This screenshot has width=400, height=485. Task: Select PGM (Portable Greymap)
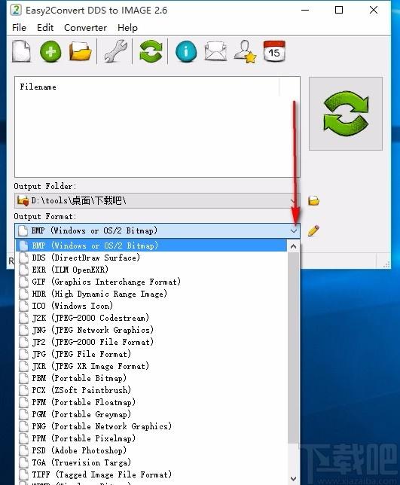coord(151,414)
